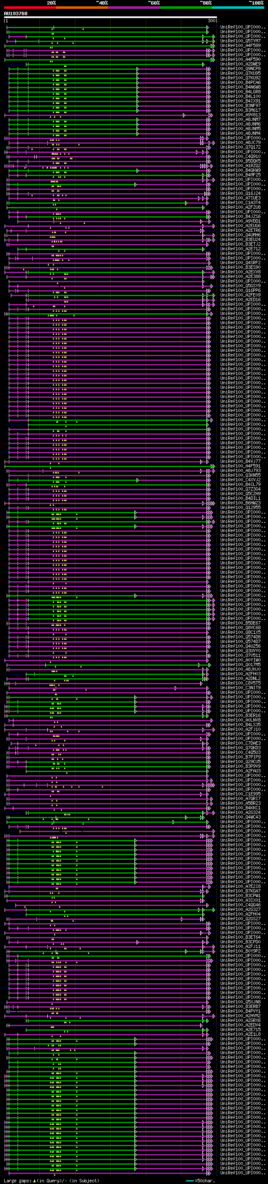
Task: Select the UniRef100_A2EUG6 label
Action: click(x=240, y=226)
